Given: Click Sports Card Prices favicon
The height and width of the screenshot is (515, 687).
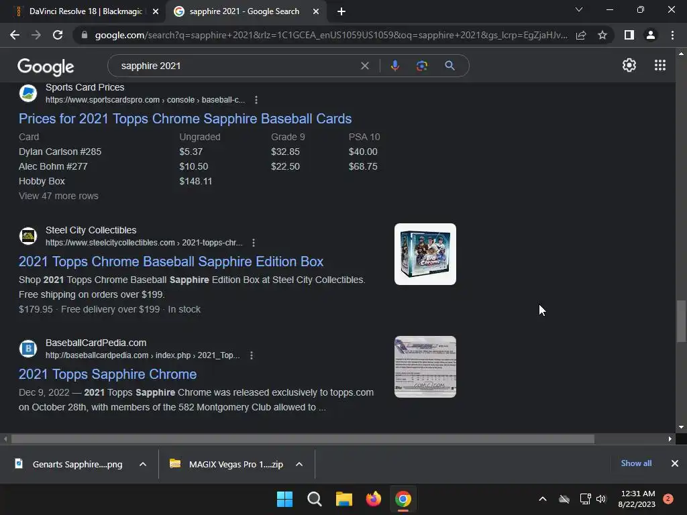Looking at the screenshot, I should click(28, 93).
